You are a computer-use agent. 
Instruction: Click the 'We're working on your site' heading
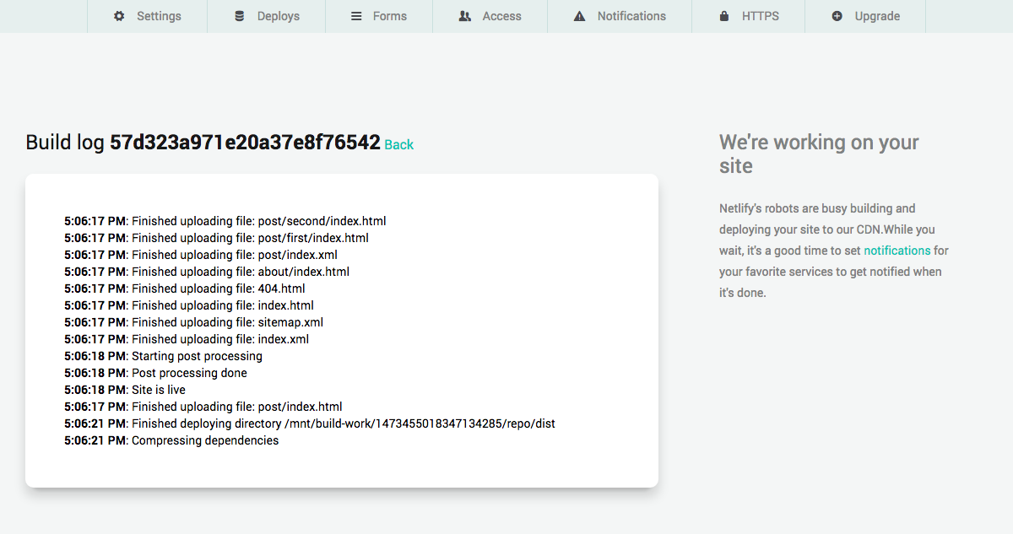point(819,154)
